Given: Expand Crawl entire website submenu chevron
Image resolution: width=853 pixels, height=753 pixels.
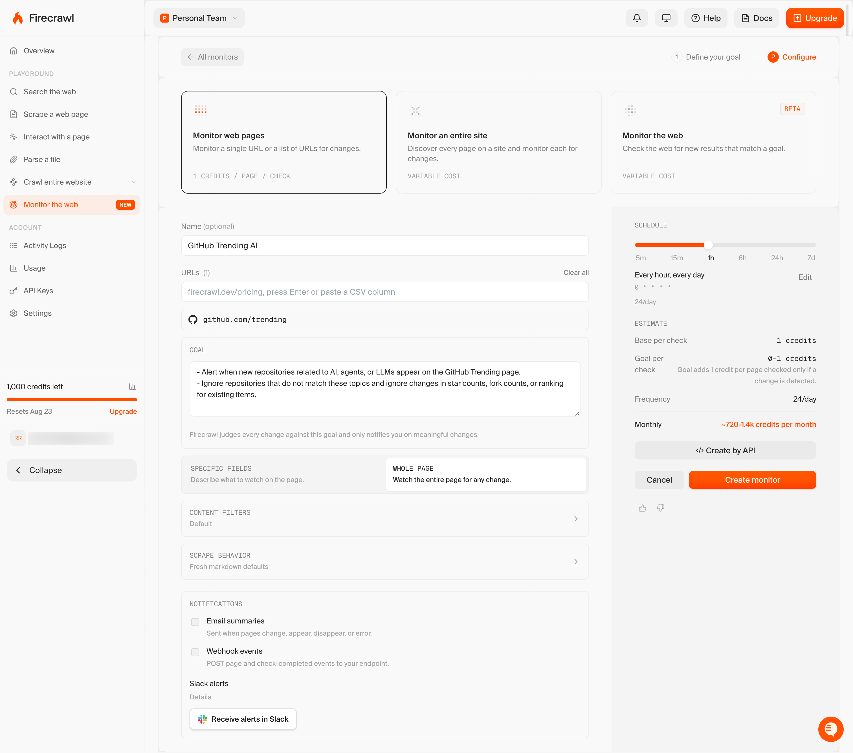Looking at the screenshot, I should [x=133, y=182].
